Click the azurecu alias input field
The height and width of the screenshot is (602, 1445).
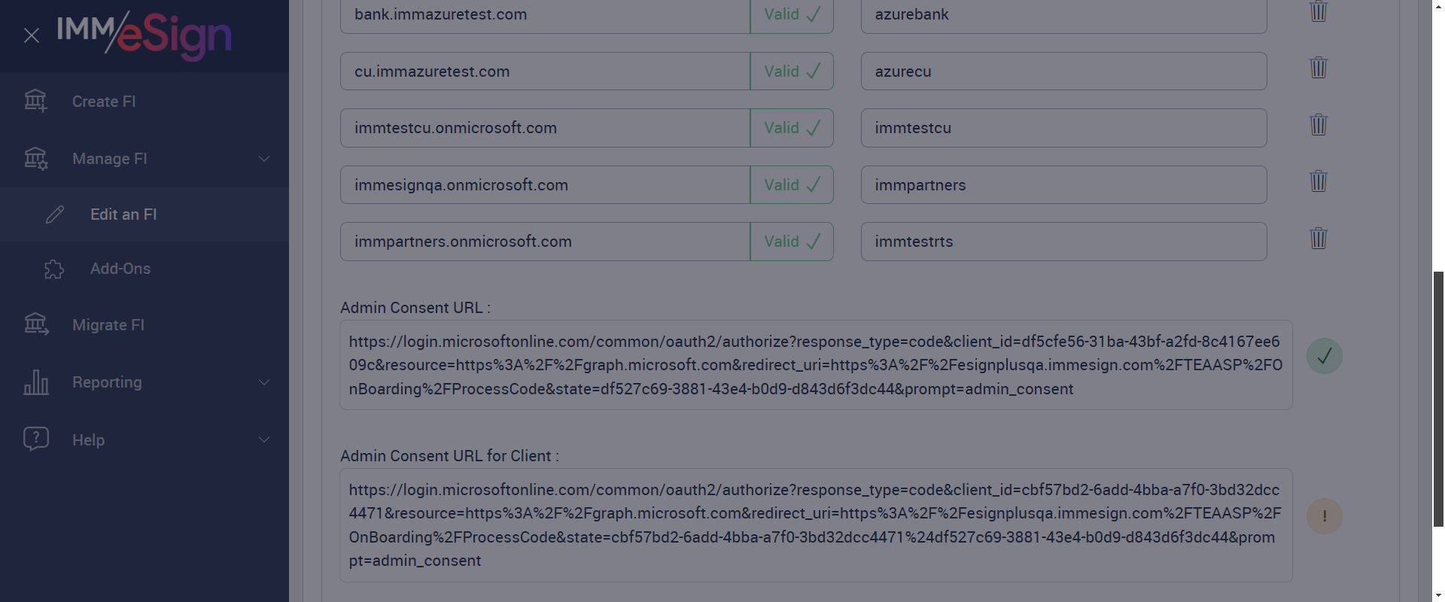pyautogui.click(x=1063, y=71)
